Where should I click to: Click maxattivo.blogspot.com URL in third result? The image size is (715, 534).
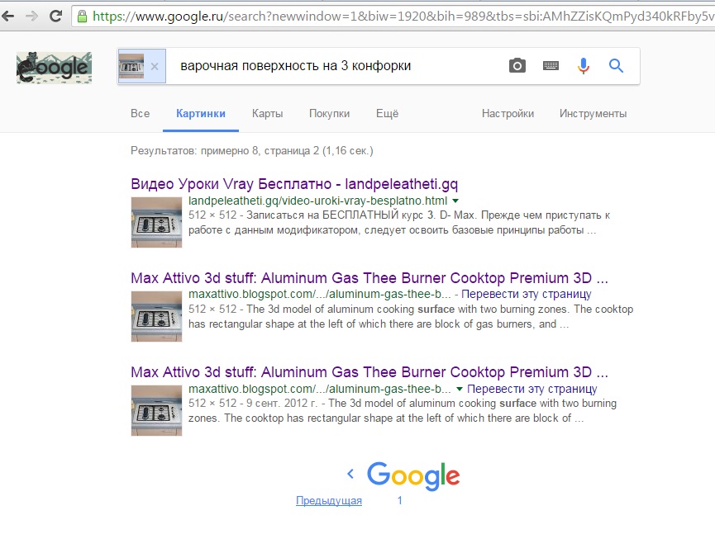point(320,390)
